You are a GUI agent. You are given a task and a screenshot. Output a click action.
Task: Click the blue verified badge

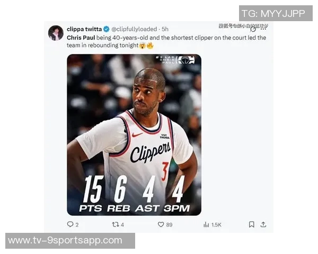click(107, 29)
